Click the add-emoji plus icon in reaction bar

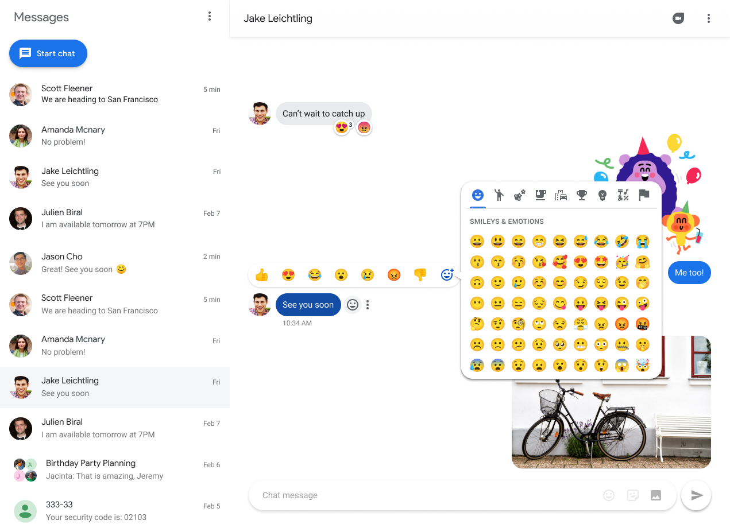click(x=447, y=275)
